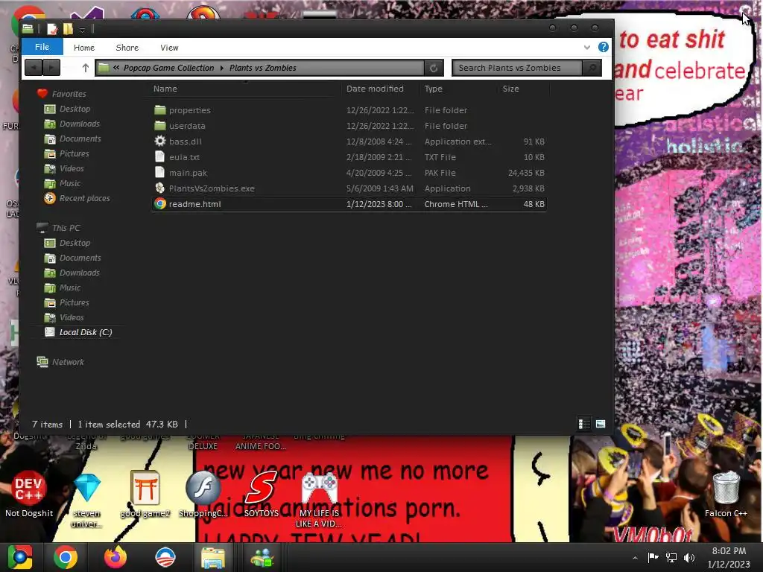Select SOYTOYS desktop icon
763x572 pixels.
(x=262, y=495)
